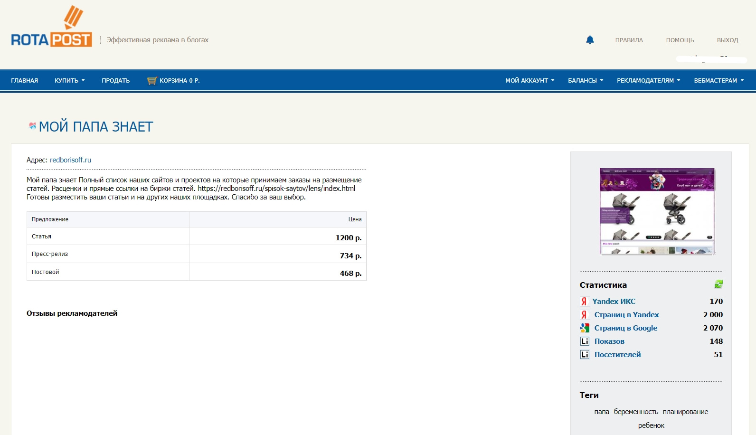Select the ребенок tag
The width and height of the screenshot is (756, 435).
tap(651, 426)
